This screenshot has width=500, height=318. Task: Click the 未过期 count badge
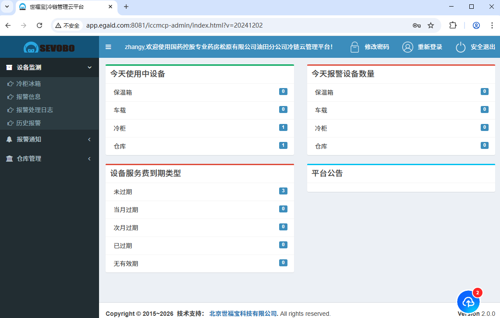pyautogui.click(x=283, y=191)
